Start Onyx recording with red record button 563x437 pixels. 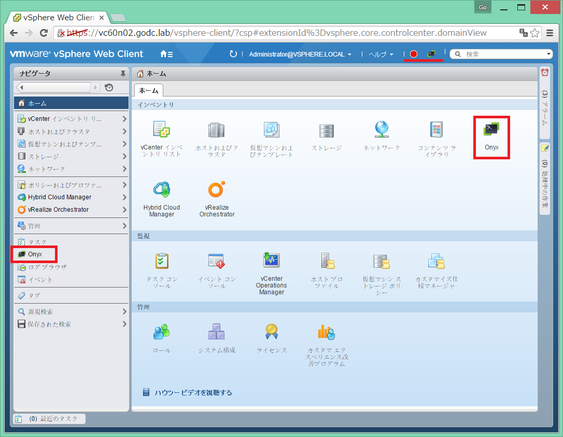click(x=414, y=54)
